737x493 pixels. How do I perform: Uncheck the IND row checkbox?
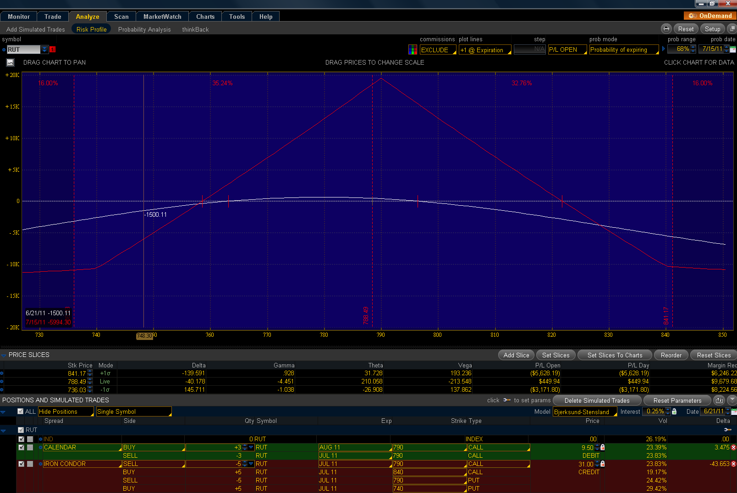pyautogui.click(x=21, y=439)
